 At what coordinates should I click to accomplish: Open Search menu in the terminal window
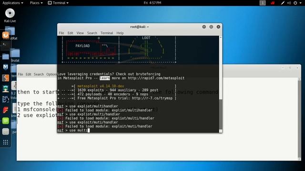[92, 33]
